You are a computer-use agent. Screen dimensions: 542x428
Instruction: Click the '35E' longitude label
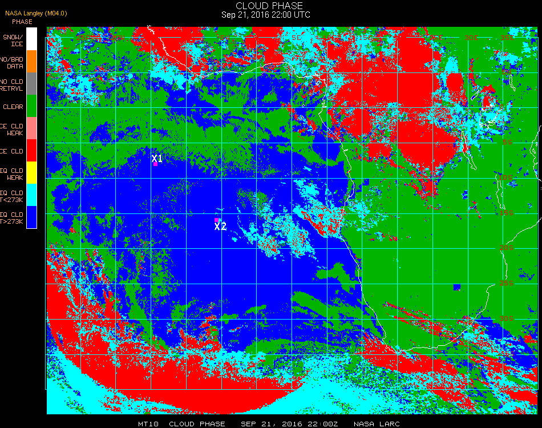pos(507,37)
